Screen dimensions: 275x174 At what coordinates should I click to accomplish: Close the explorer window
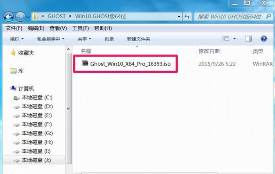(x=264, y=3)
